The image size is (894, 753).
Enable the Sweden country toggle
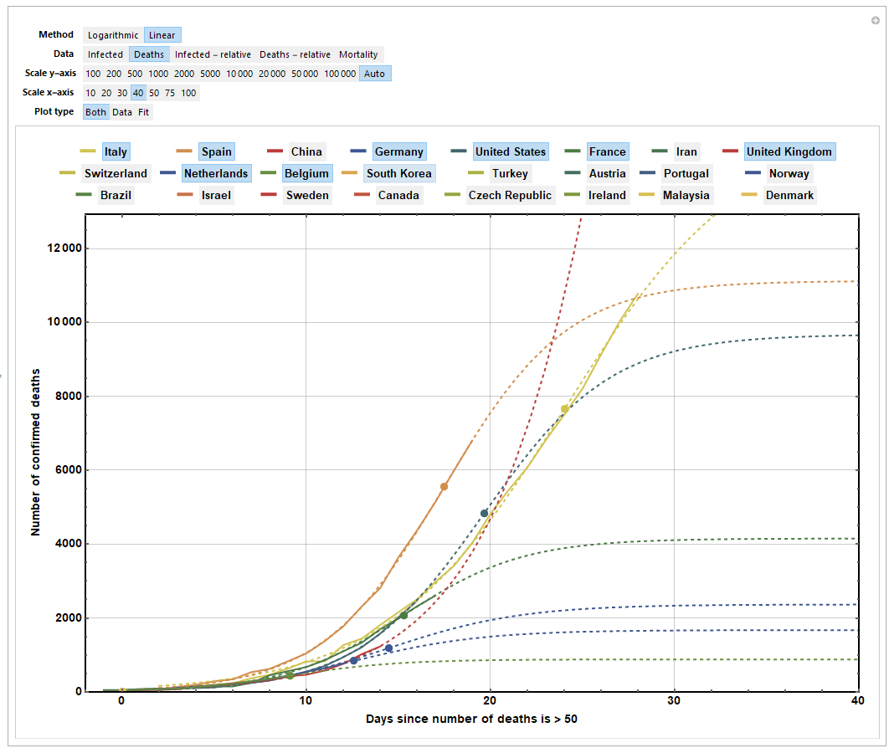[306, 195]
